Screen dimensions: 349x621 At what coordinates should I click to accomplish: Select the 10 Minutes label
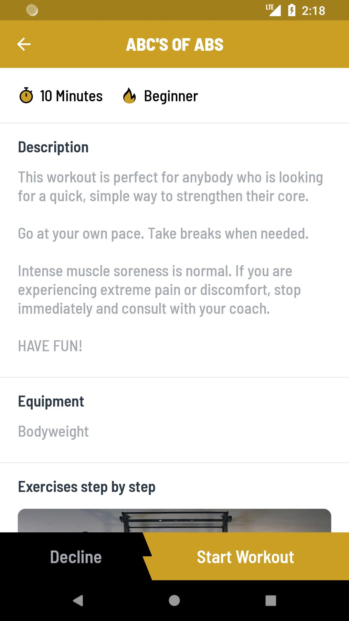71,96
